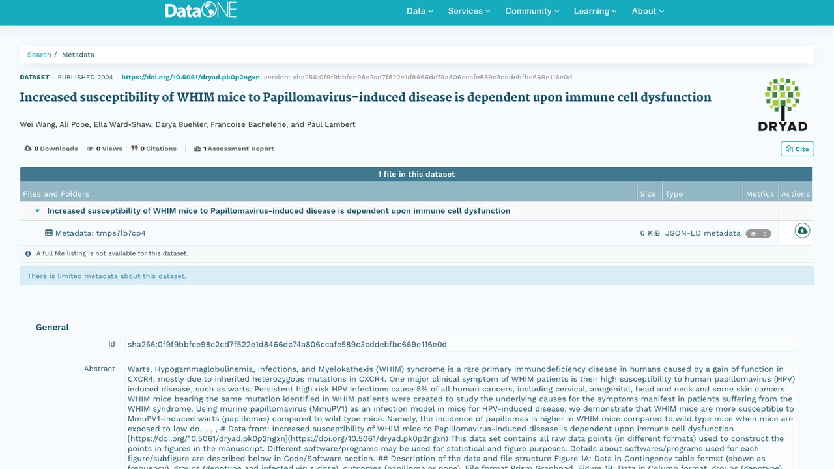
Task: Click the eye icon next to 0 Views
Action: (91, 149)
